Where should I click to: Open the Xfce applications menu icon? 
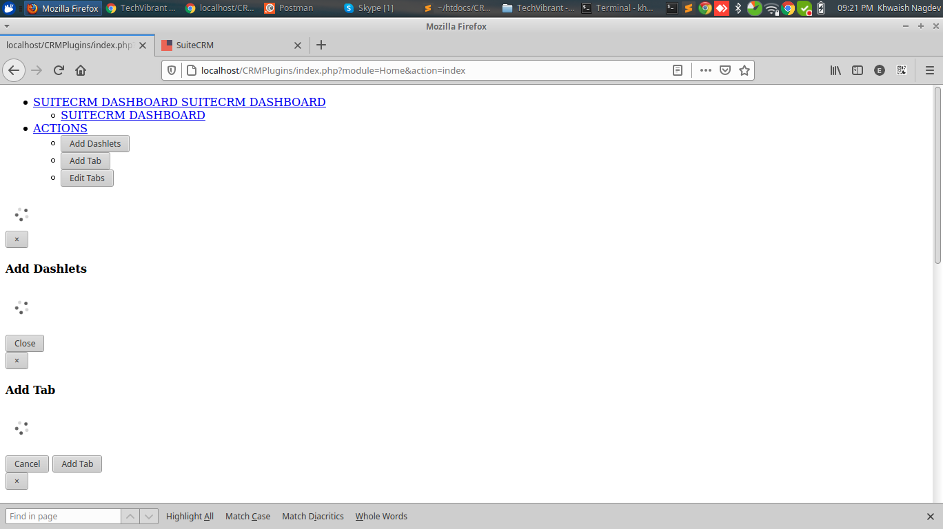point(9,8)
